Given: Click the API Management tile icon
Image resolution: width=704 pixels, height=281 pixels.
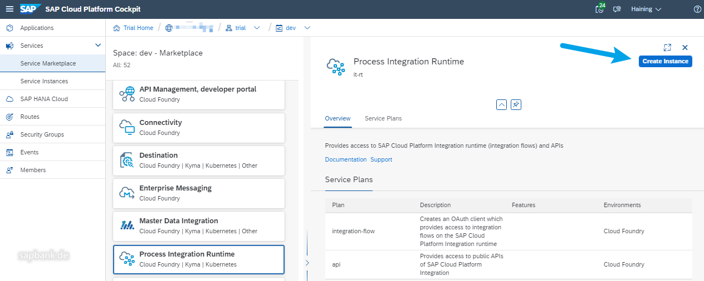Looking at the screenshot, I should coord(127,94).
